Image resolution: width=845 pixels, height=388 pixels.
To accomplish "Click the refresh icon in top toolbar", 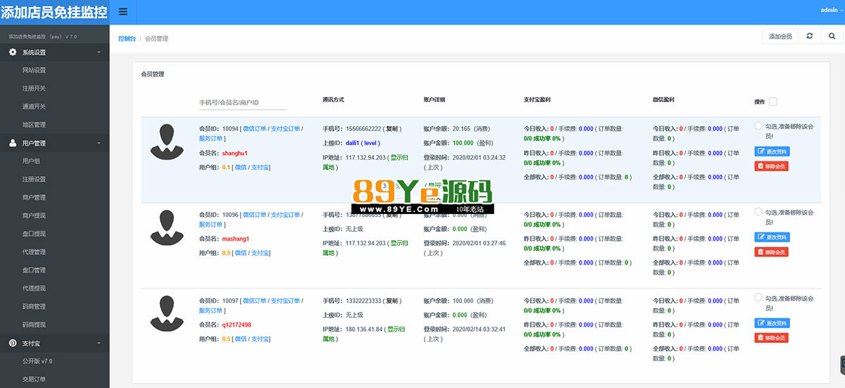I will pos(810,36).
